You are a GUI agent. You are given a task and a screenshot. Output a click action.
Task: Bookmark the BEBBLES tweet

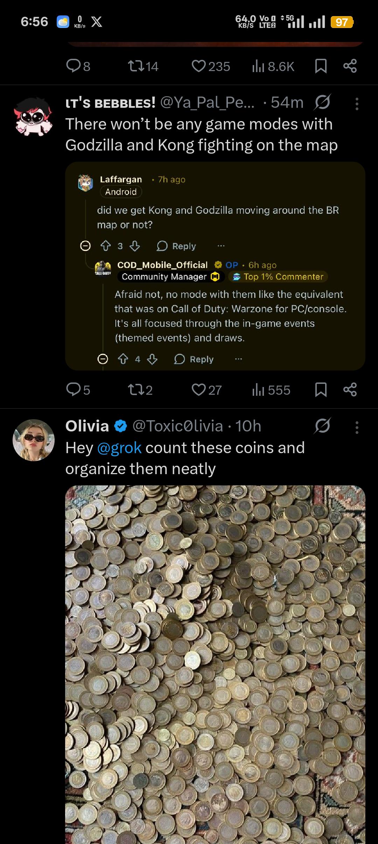pyautogui.click(x=321, y=389)
